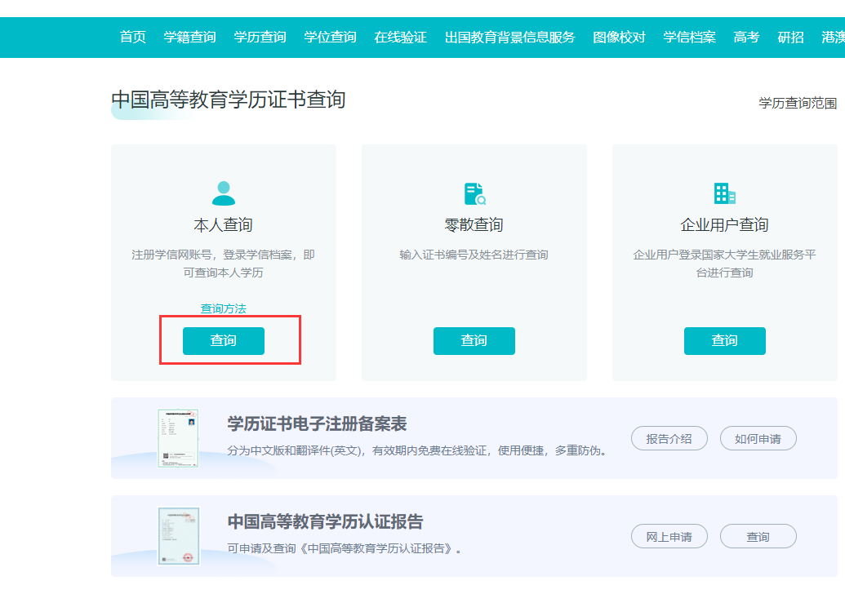This screenshot has width=845, height=603.
Task: Click the highlighted 查询 button under 本人查询
Action: 223,340
